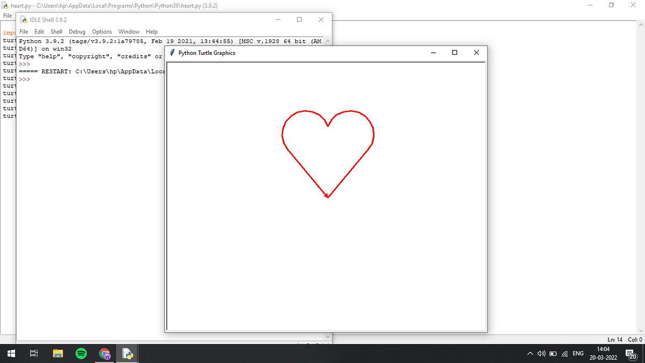Image resolution: width=645 pixels, height=363 pixels.
Task: Click the IDLE Shell scrollbar up arrow
Action: (x=328, y=41)
